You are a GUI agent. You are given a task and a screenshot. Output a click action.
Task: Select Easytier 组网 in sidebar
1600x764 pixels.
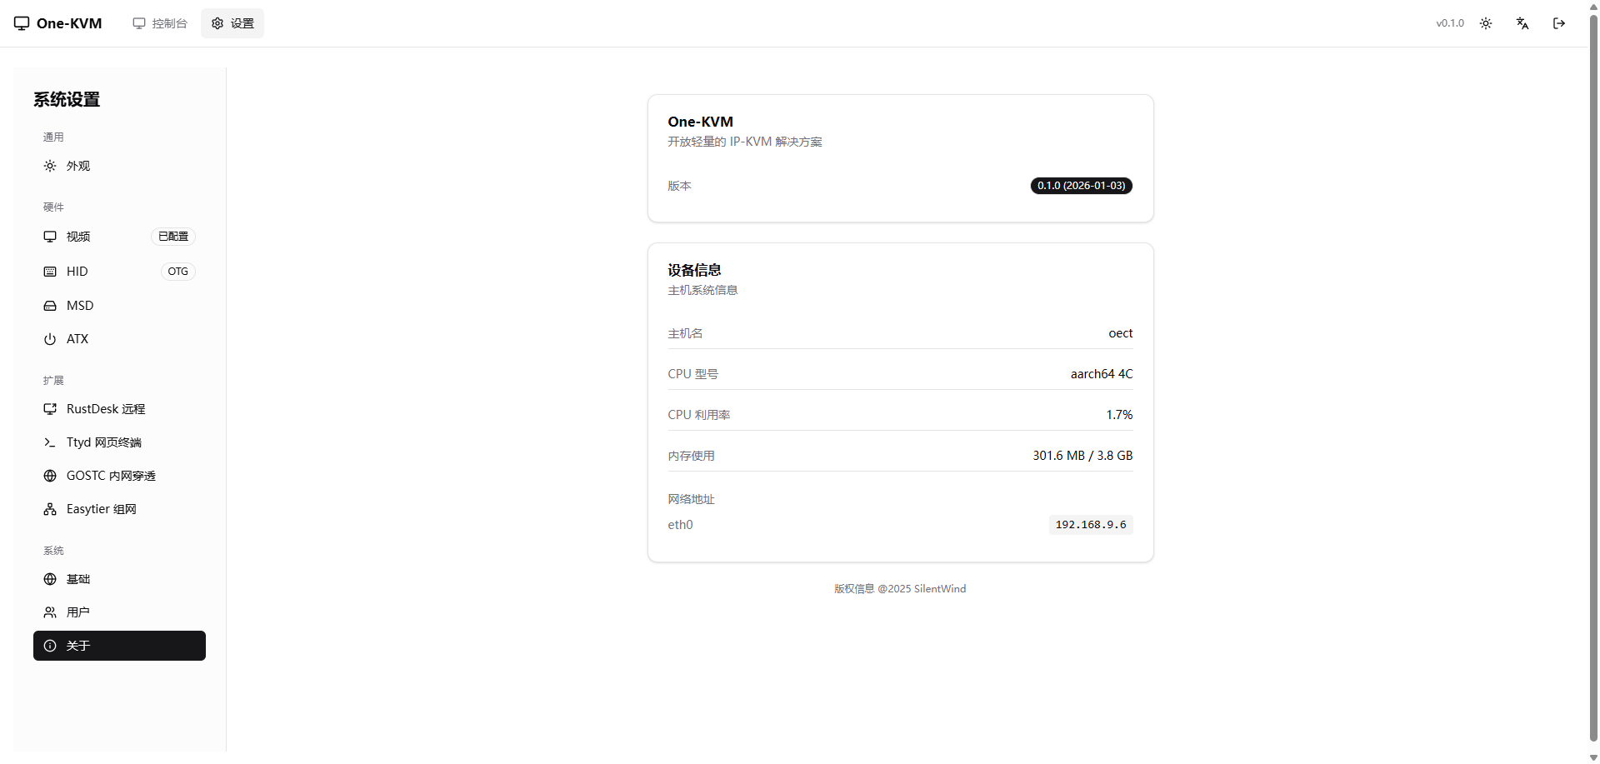[101, 509]
